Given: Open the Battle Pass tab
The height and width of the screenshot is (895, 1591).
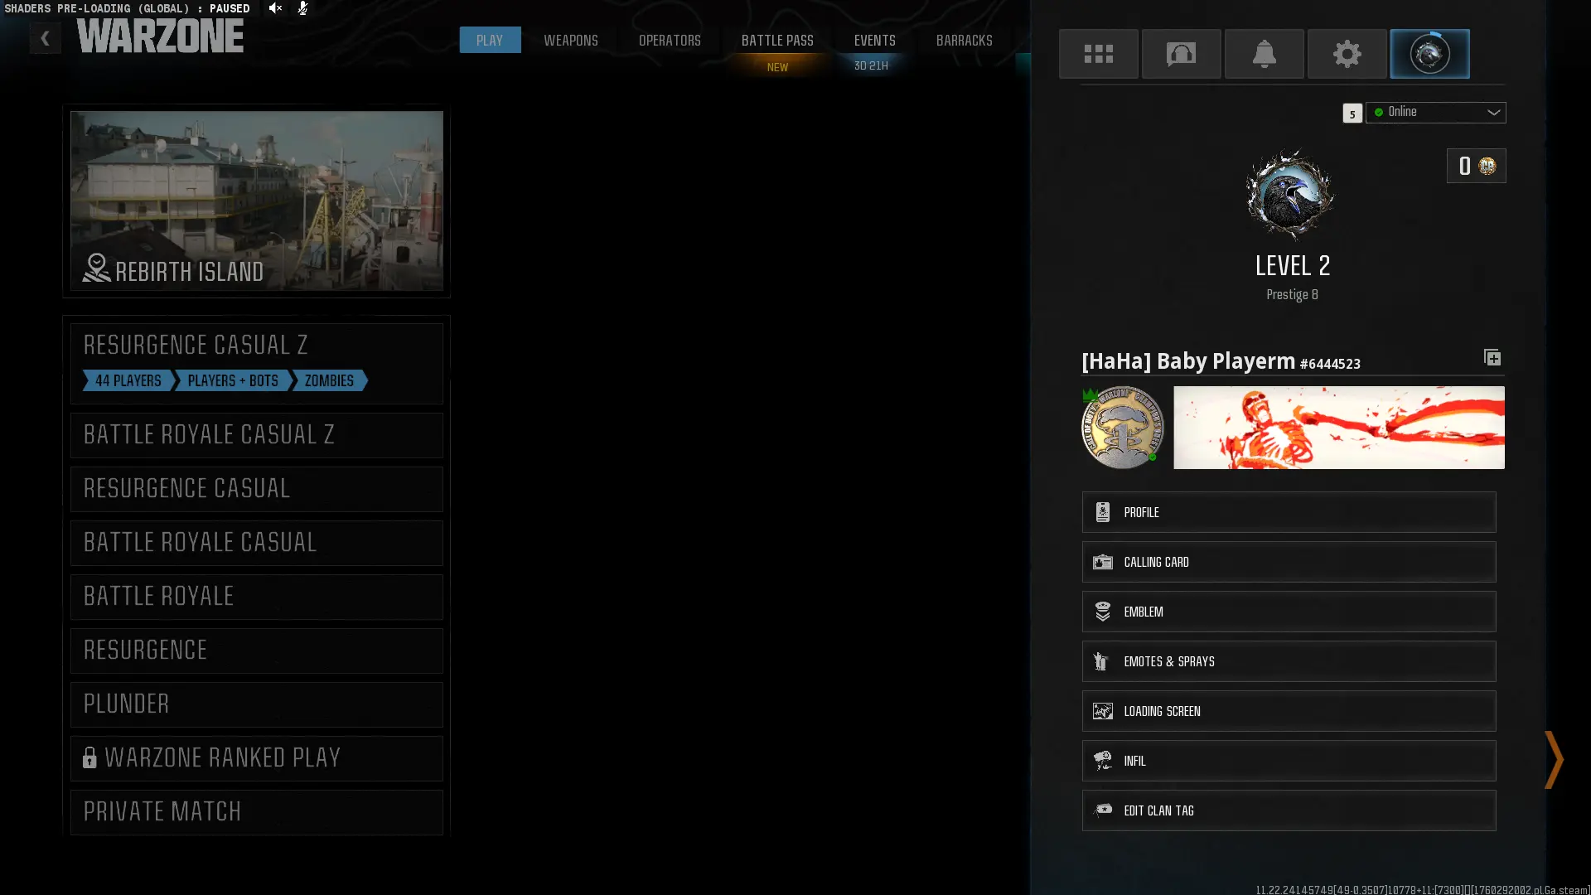Looking at the screenshot, I should [776, 40].
